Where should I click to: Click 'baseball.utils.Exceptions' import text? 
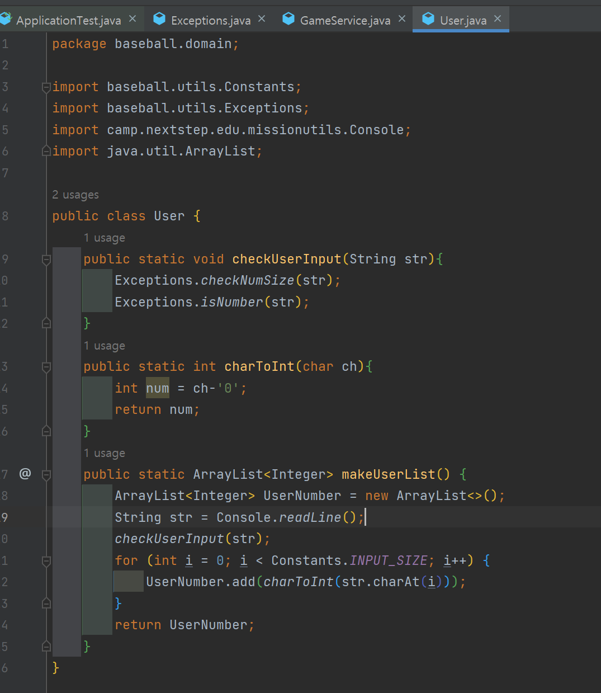coord(205,108)
